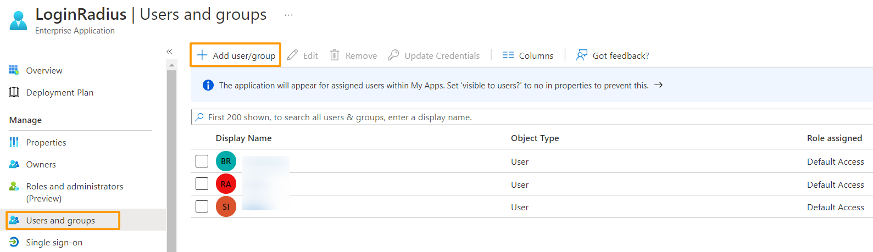
Task: Click the Overview grid icon
Action: (14, 70)
